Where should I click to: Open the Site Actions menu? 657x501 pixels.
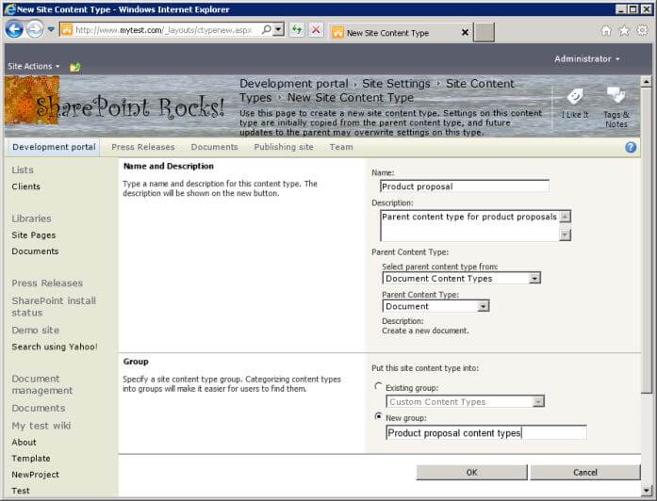(34, 66)
